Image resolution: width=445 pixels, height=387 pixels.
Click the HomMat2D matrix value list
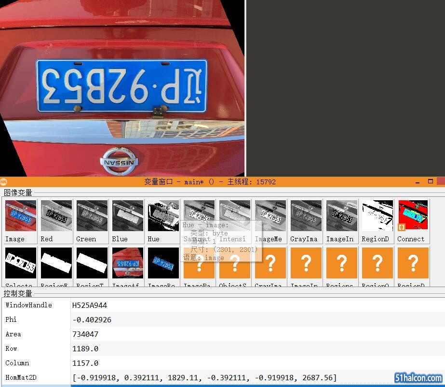tap(204, 378)
